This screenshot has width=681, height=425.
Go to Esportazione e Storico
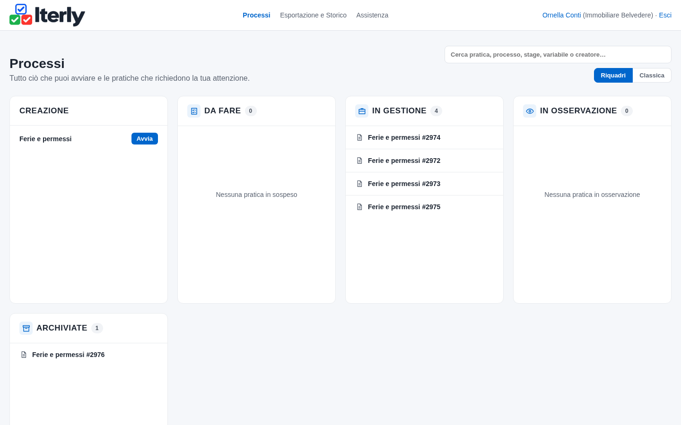[313, 15]
